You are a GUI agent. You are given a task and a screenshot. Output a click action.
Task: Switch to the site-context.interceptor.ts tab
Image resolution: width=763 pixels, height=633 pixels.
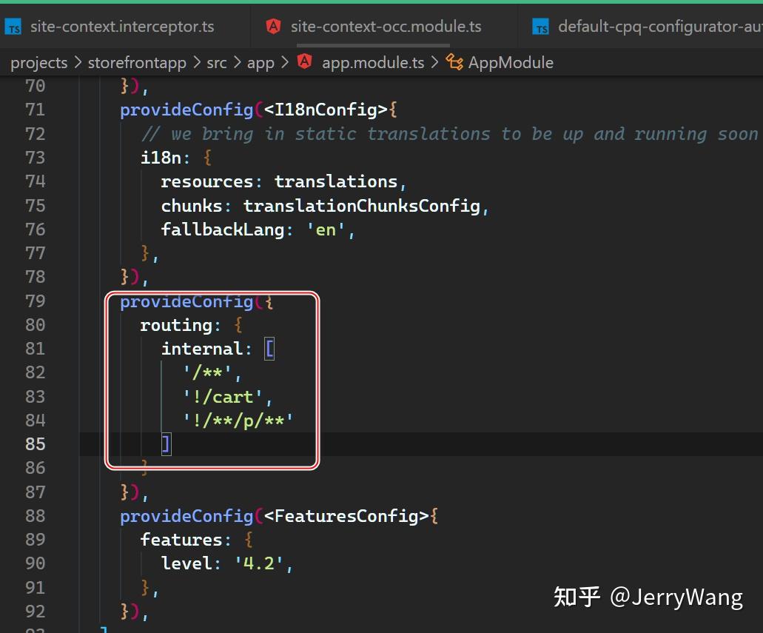click(x=122, y=27)
